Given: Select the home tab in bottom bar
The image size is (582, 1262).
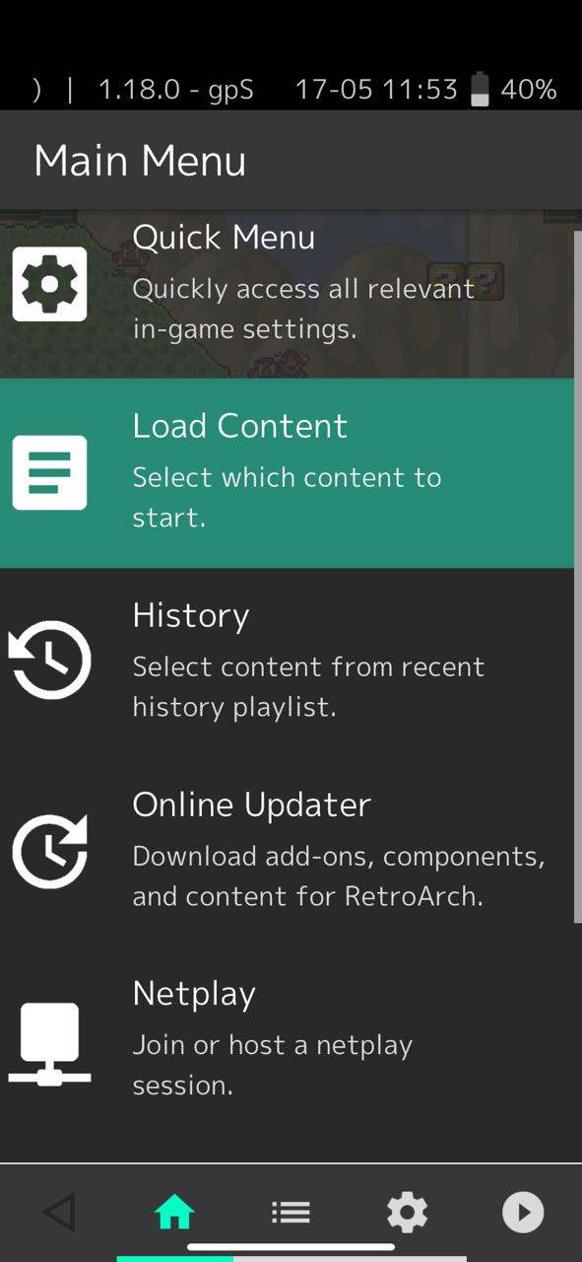Looking at the screenshot, I should [x=174, y=1212].
